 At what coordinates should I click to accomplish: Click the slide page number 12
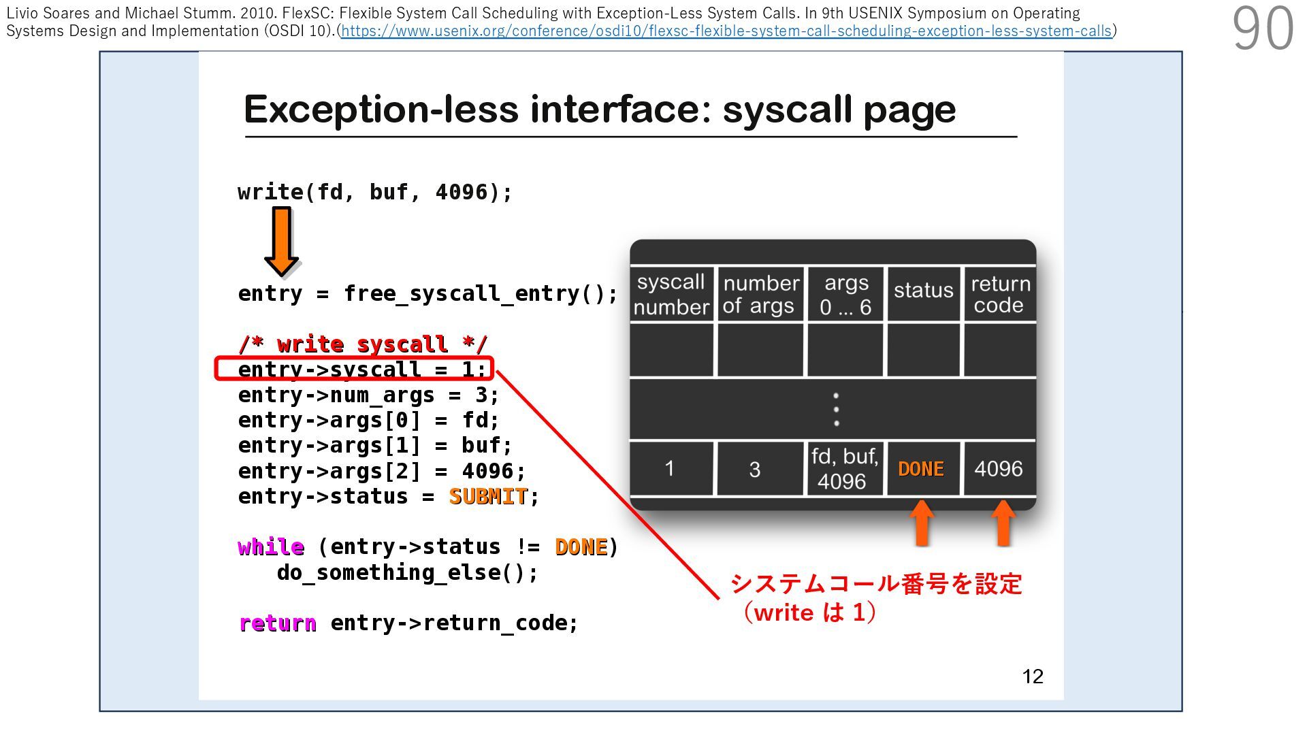coord(1032,676)
